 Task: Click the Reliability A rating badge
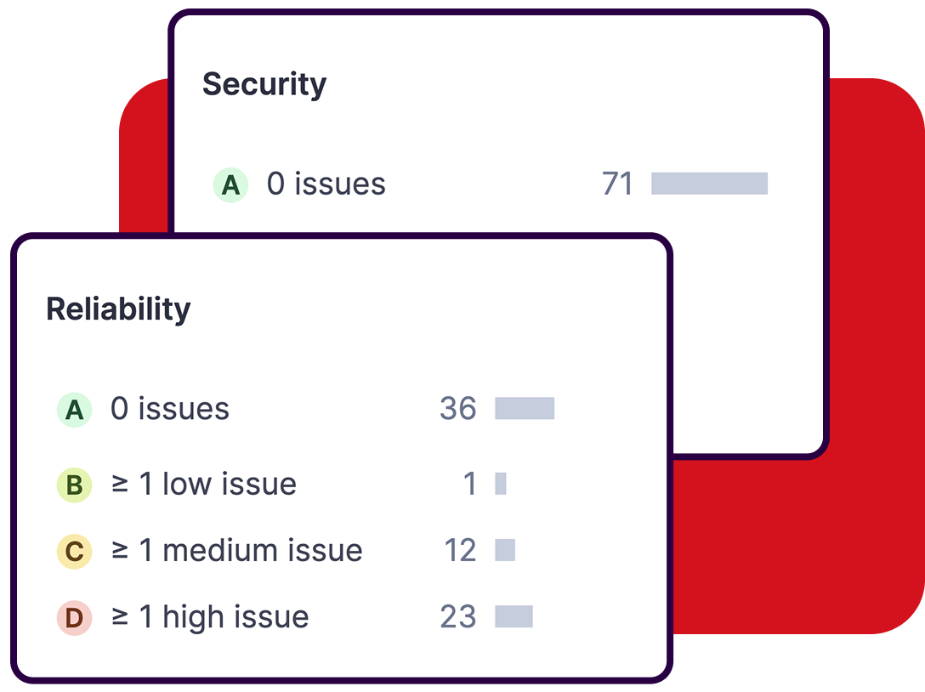74,410
